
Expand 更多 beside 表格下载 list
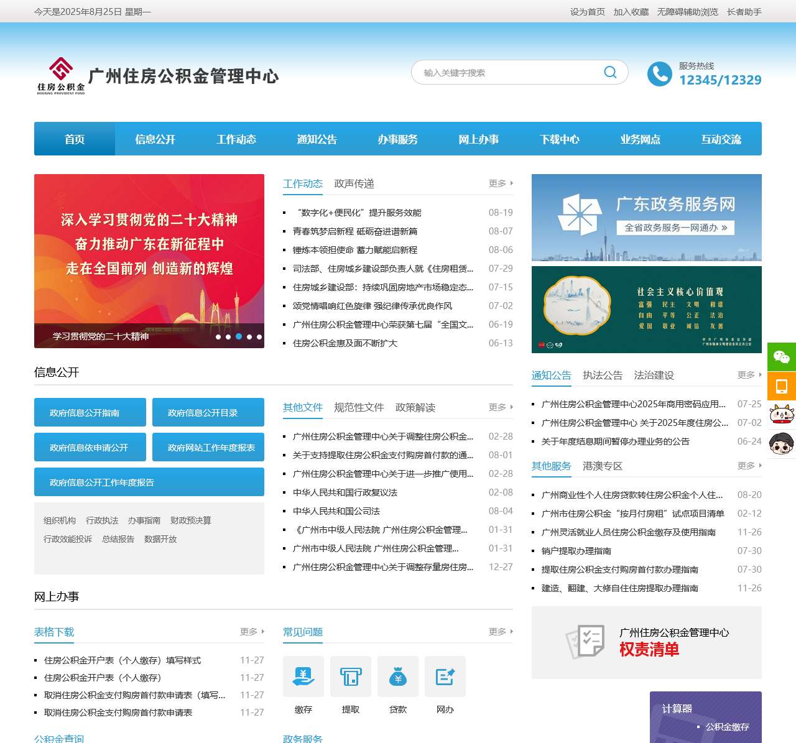[x=251, y=632]
